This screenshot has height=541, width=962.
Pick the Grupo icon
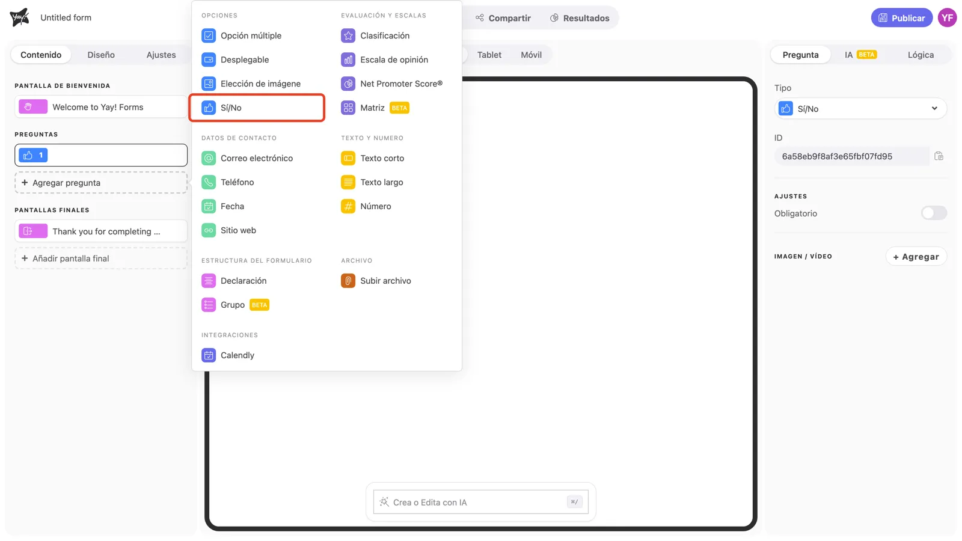pyautogui.click(x=209, y=305)
